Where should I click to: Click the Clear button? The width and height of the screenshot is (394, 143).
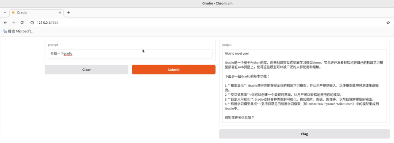pyautogui.click(x=86, y=70)
